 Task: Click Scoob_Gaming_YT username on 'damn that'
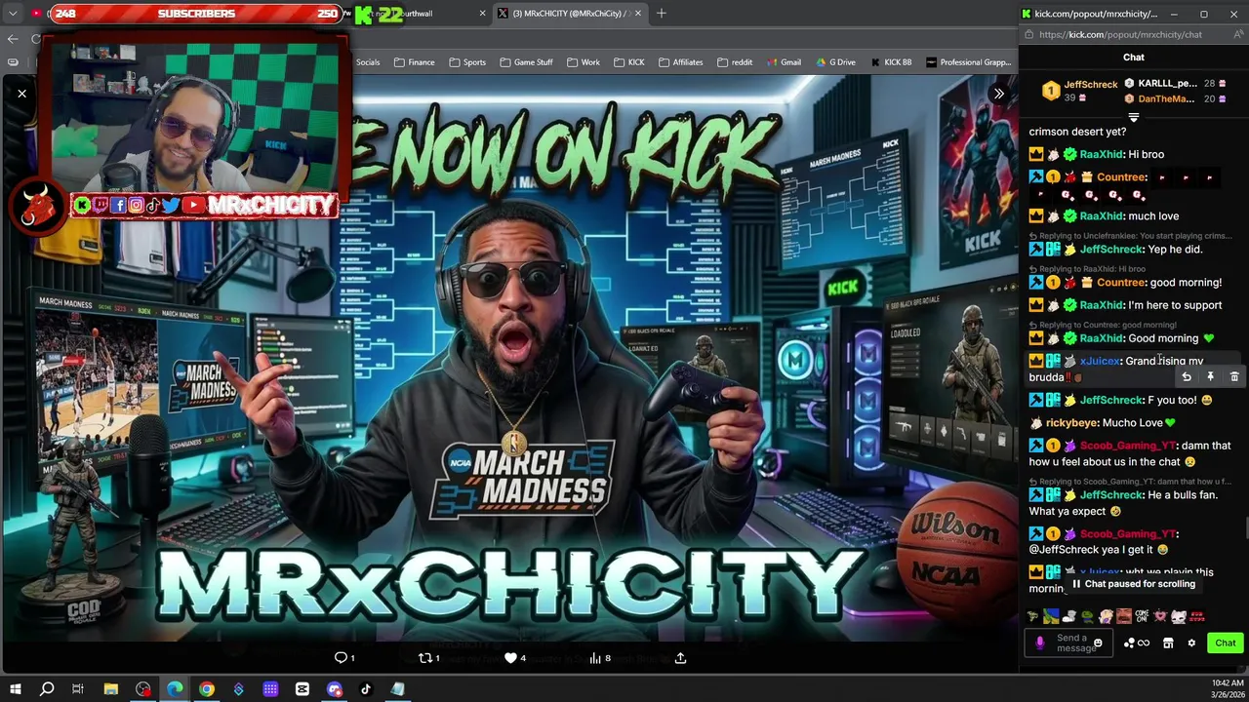pos(1127,446)
